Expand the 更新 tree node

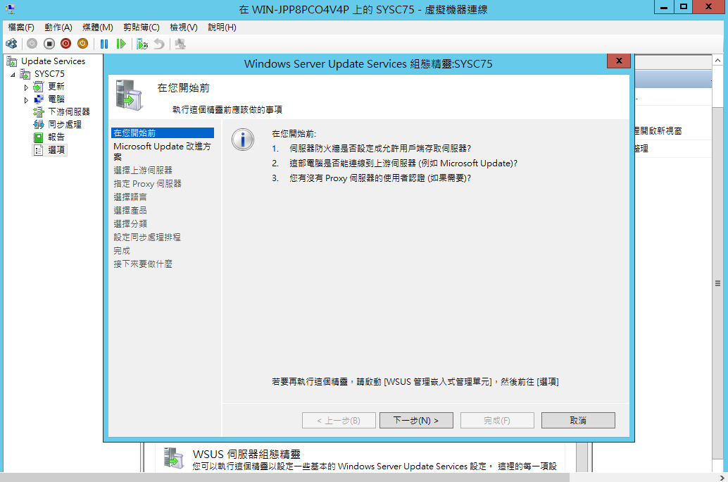click(26, 87)
